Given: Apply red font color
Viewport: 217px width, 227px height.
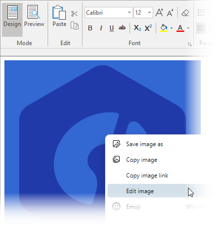Looking at the screenshot, I should tap(180, 28).
